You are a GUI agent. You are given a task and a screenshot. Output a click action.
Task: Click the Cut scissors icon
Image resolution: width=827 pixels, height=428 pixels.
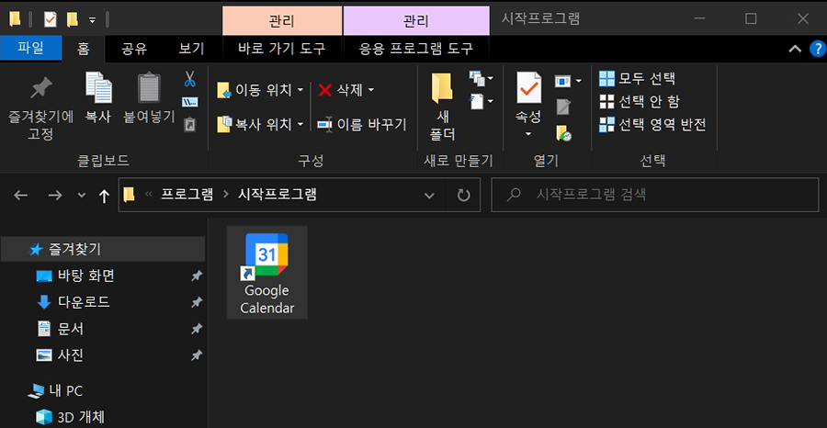click(190, 80)
